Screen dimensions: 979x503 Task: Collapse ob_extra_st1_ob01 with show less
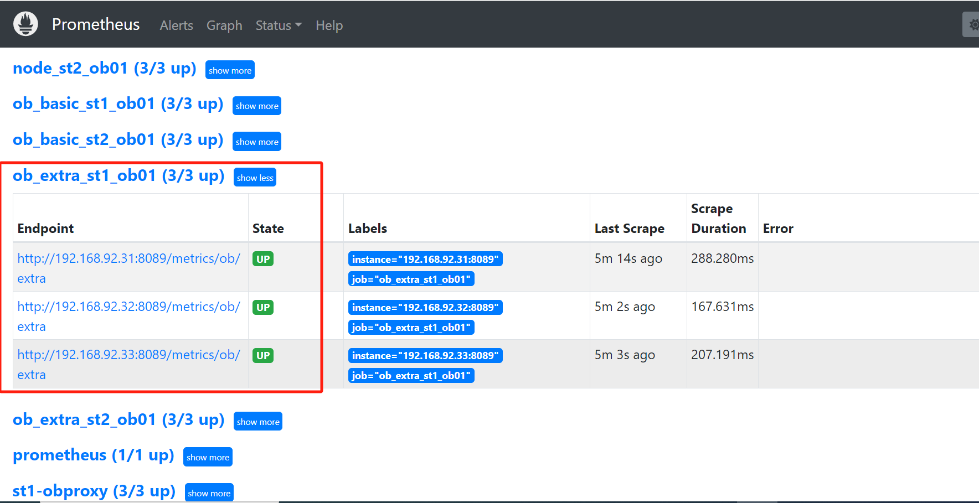pos(255,178)
